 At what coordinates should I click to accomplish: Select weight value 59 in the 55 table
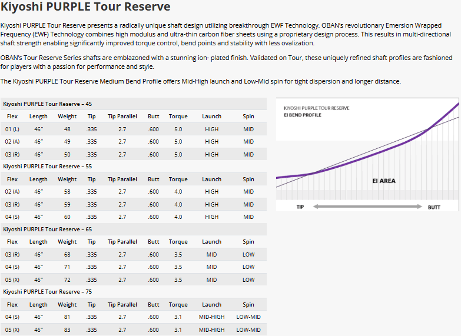pyautogui.click(x=67, y=205)
